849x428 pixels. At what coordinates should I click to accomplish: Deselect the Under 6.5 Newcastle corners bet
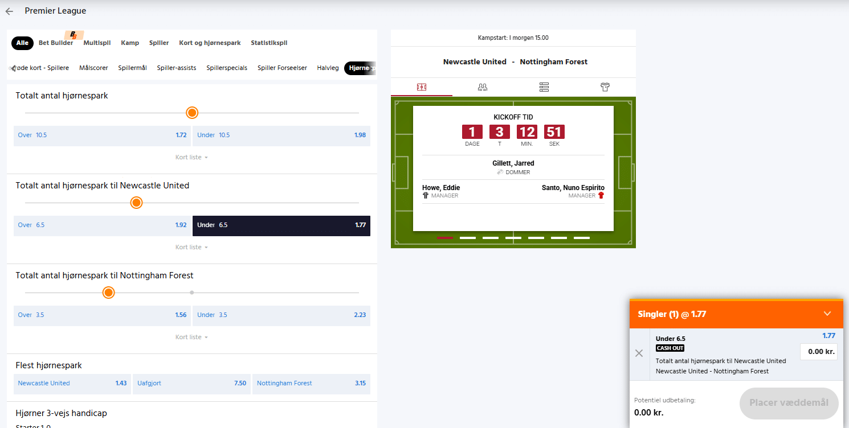pyautogui.click(x=281, y=225)
